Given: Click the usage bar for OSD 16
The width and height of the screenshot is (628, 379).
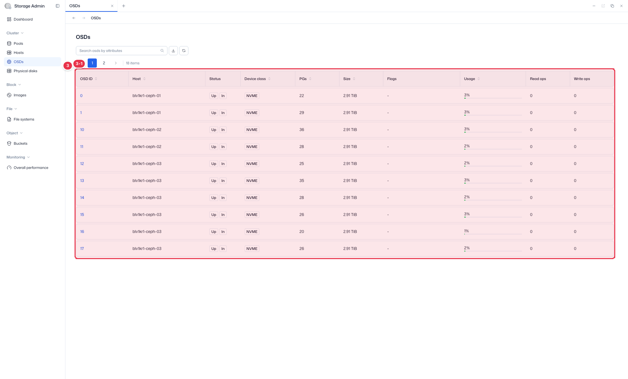Looking at the screenshot, I should pos(493,234).
